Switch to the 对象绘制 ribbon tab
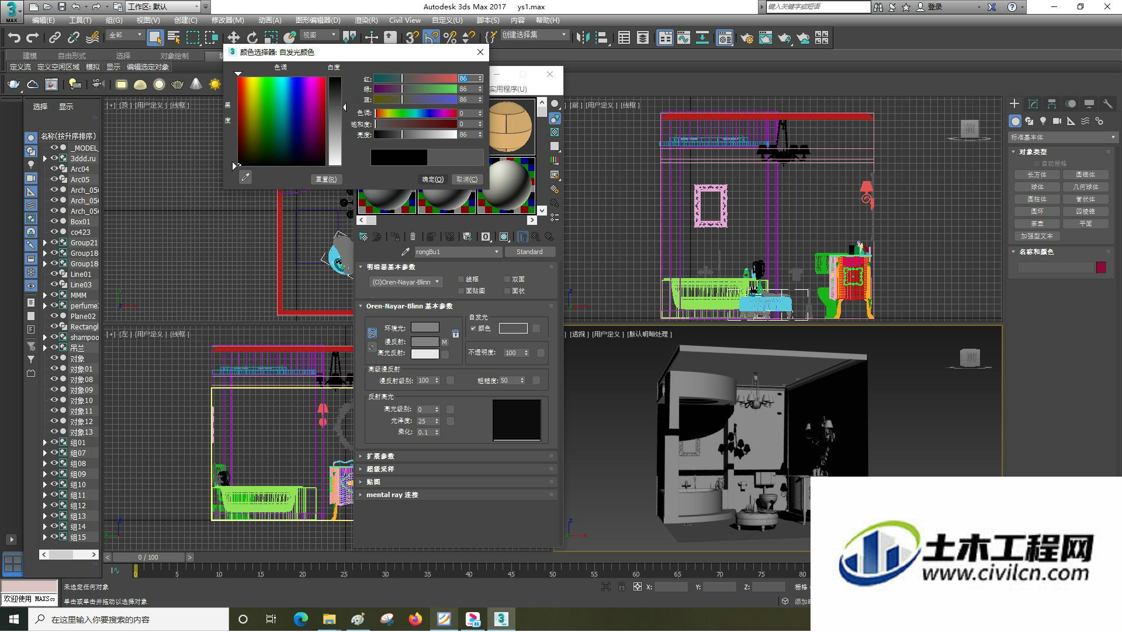This screenshot has width=1122, height=632. coord(174,55)
